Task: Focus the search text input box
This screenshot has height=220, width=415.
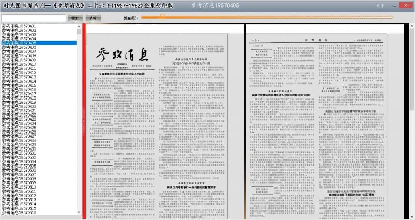Action: point(33,18)
